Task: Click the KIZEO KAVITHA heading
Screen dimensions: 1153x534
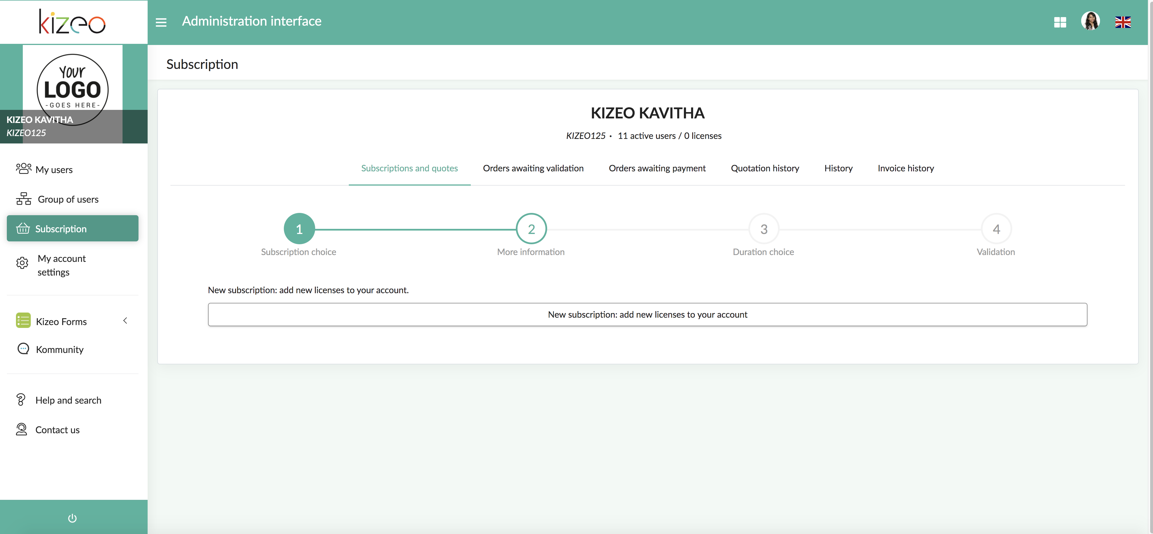Action: (x=648, y=113)
